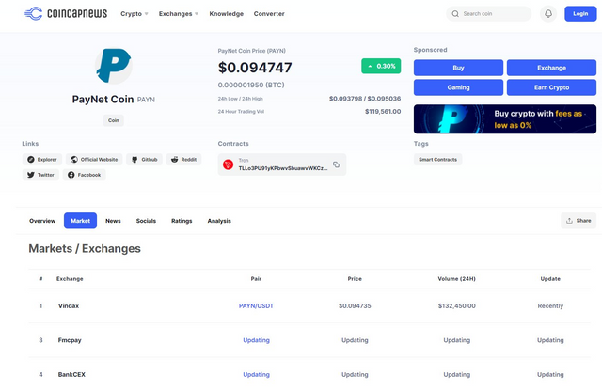Click the $0.094747 main price
The height and width of the screenshot is (390, 602).
click(255, 68)
